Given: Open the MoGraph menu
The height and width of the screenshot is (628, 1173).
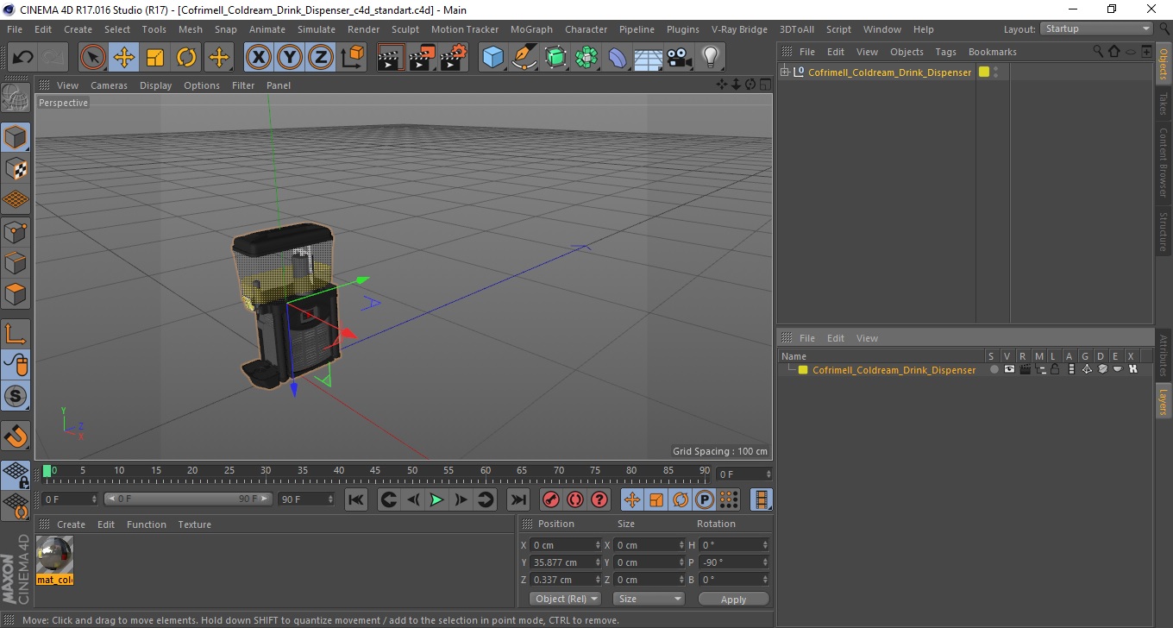Looking at the screenshot, I should pyautogui.click(x=531, y=29).
